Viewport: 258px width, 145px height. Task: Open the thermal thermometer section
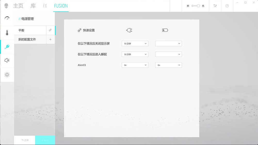click(x=7, y=33)
